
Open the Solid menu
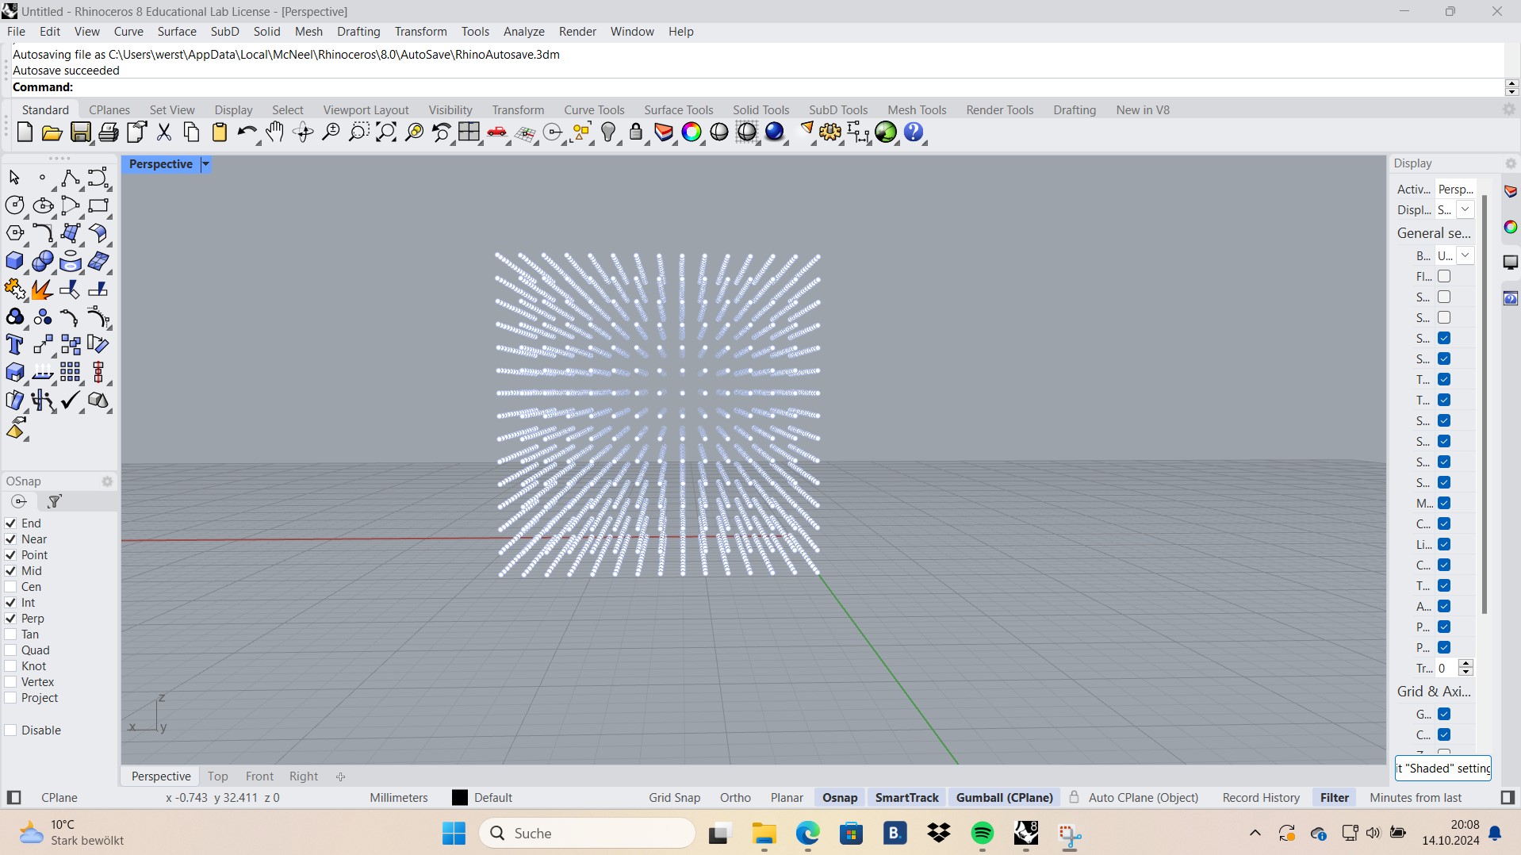point(266,31)
